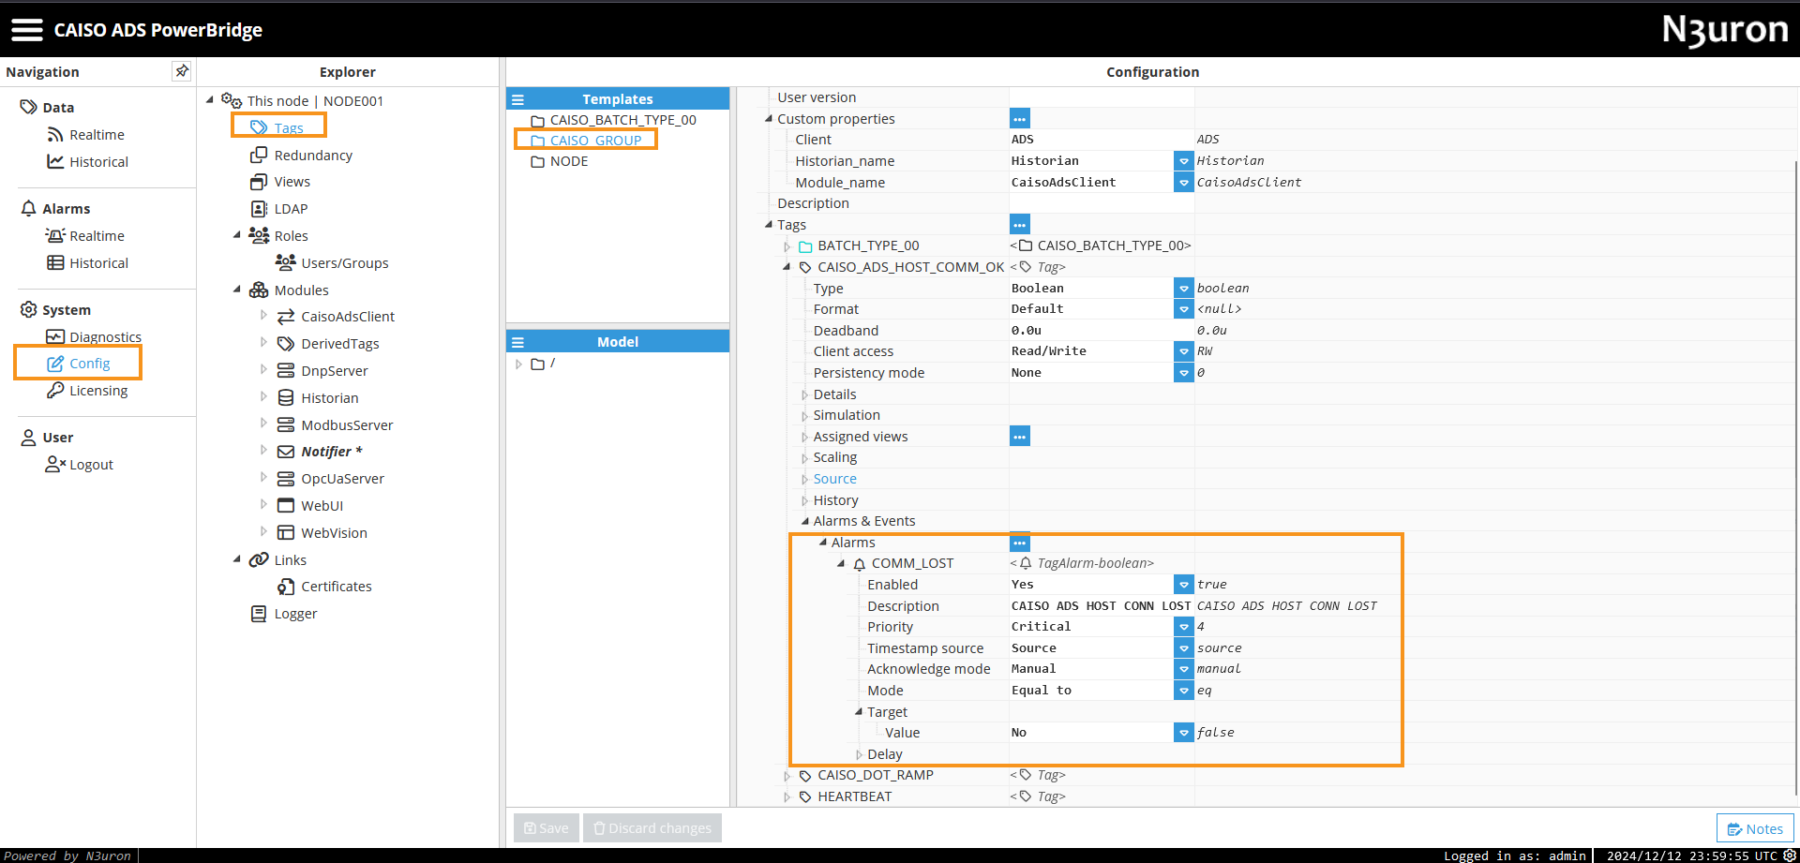The width and height of the screenshot is (1800, 863).
Task: Select the Redundancy icon
Action: point(259,156)
